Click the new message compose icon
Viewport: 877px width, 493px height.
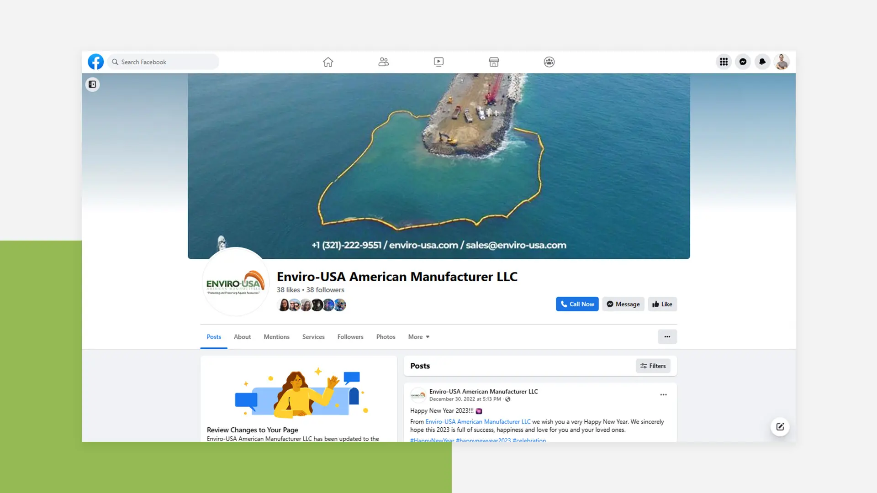(x=780, y=427)
